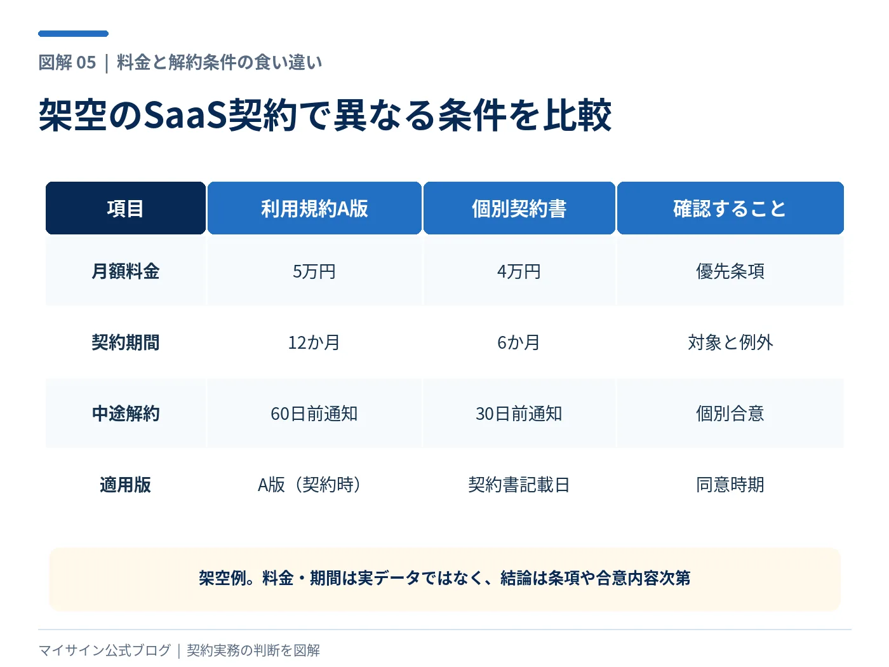Image resolution: width=889 pixels, height=667 pixels.
Task: Click the note beginning "架空例。料金・期間は"
Action: click(x=444, y=578)
